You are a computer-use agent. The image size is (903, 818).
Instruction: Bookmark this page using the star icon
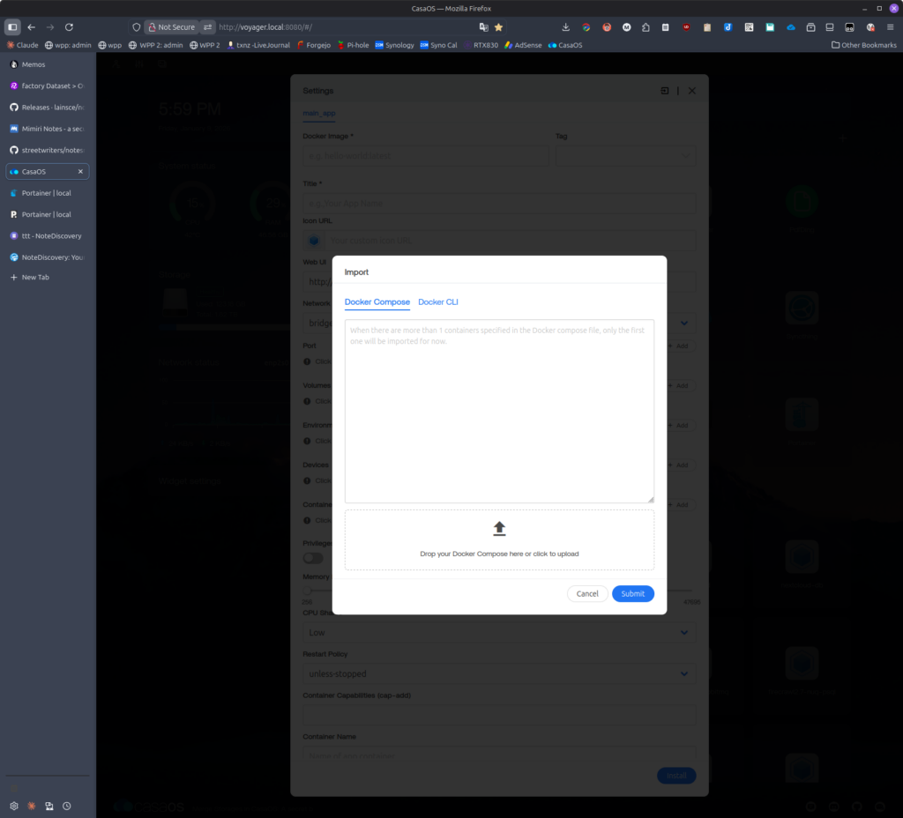498,27
